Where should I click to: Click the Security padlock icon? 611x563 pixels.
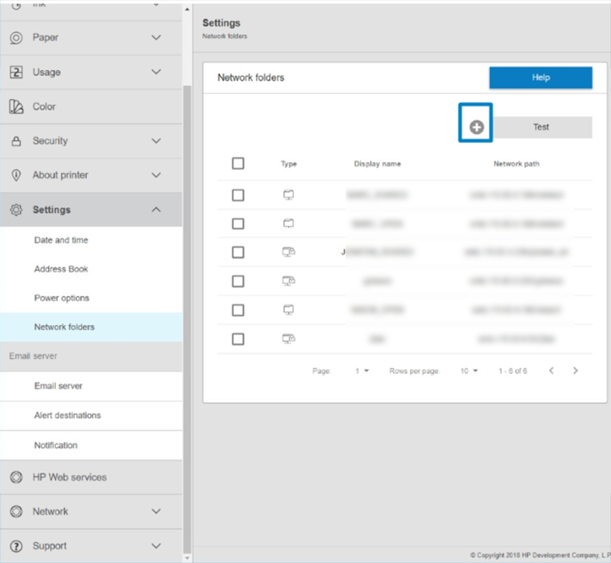[16, 141]
